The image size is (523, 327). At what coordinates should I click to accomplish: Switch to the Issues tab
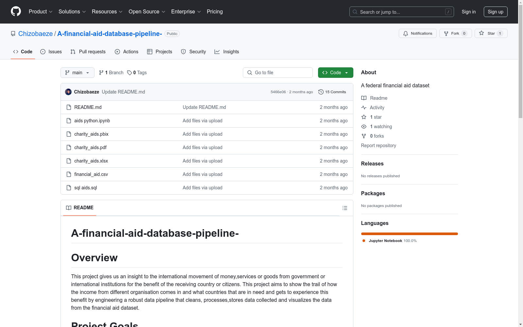[x=51, y=52]
